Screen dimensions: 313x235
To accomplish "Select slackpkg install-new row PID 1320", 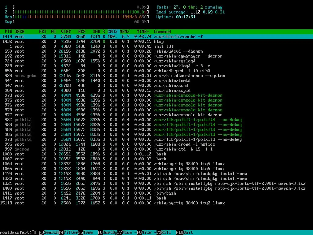I will click(x=156, y=178).
